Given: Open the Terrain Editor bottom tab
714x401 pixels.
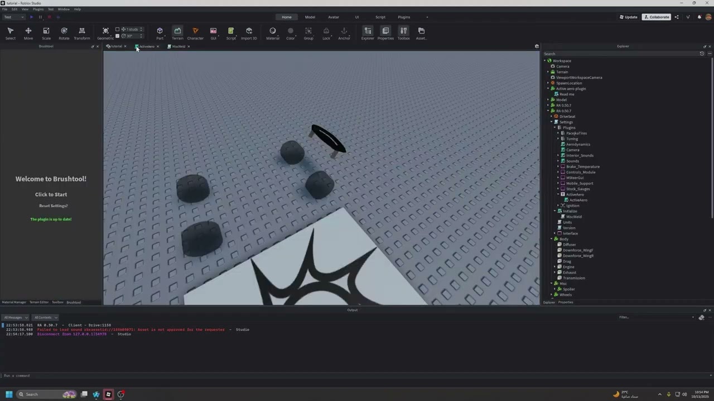Looking at the screenshot, I should click(x=39, y=302).
